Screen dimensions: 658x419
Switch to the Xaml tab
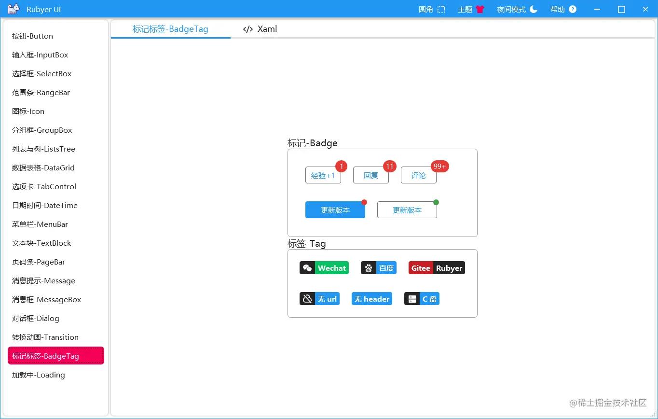pos(259,29)
